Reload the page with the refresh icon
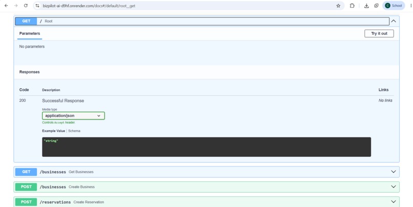The width and height of the screenshot is (413, 207). 26,6
